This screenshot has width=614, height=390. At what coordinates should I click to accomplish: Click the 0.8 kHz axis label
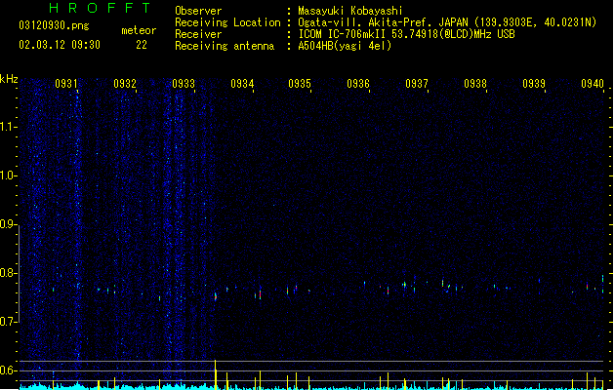[8, 273]
